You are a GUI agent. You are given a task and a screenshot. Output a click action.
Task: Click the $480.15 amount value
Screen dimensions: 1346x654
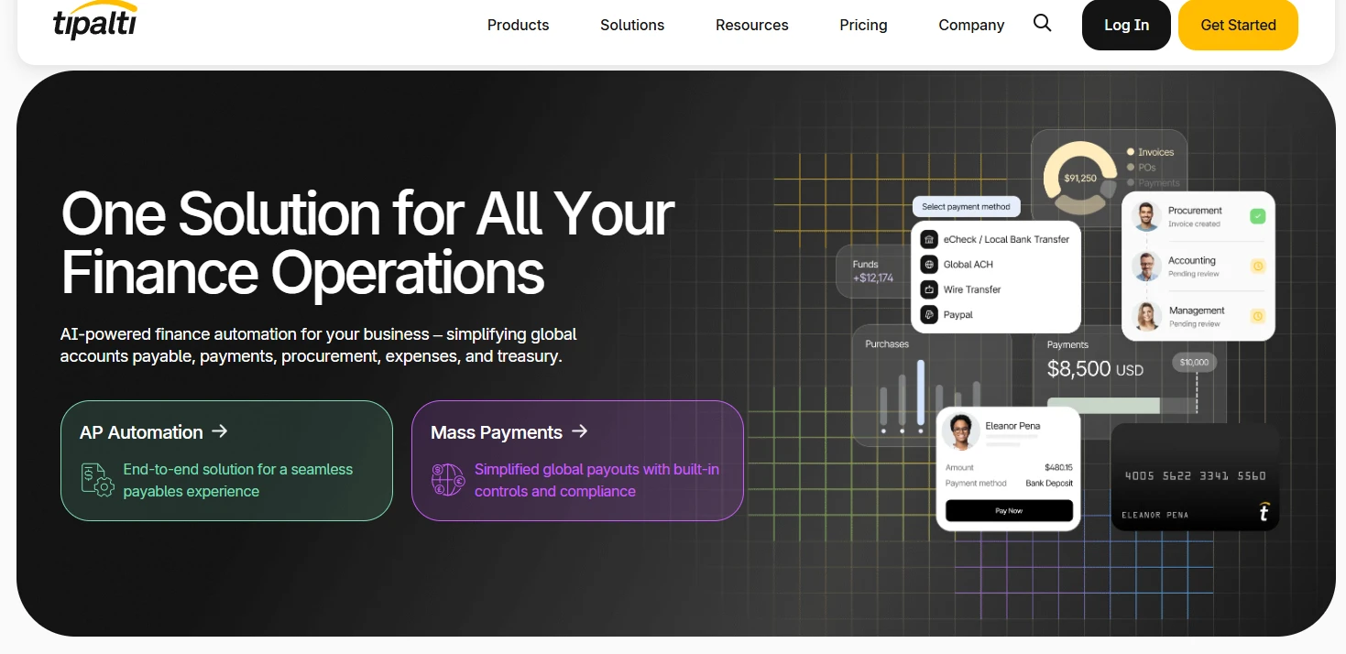pyautogui.click(x=1058, y=468)
